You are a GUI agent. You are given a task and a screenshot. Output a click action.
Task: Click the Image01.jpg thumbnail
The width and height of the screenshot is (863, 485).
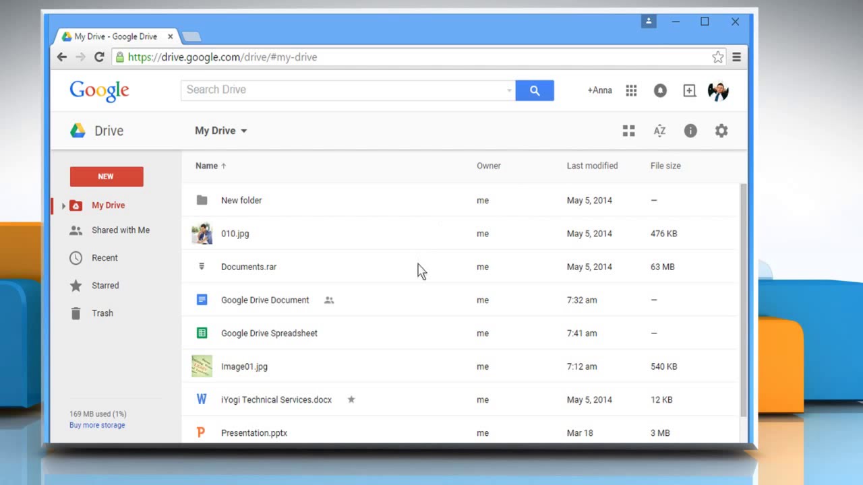(202, 366)
